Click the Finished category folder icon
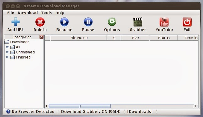Image resolution: width=203 pixels, height=117 pixels. [13, 57]
